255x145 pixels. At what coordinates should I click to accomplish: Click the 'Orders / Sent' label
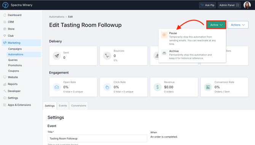(x=222, y=92)
